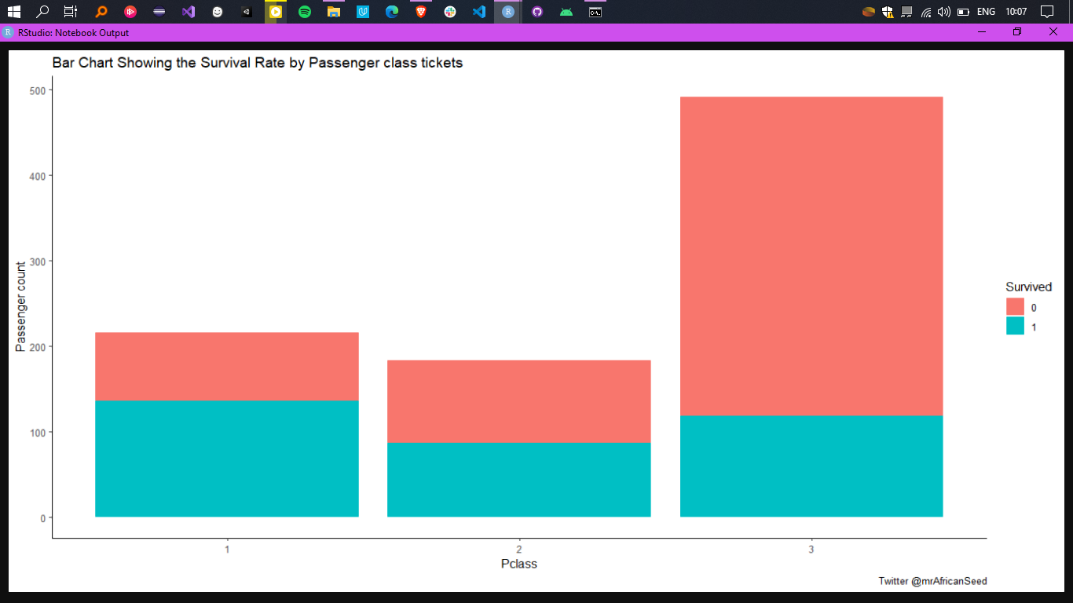
Task: Click the Twitter @mrAfricanSeed credit text
Action: [x=932, y=581]
